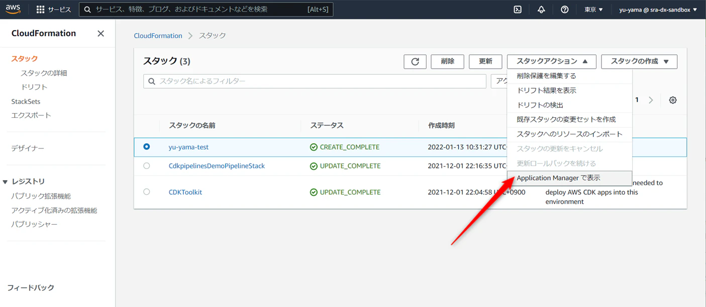706x307 pixels.
Task: Click the 更新 button
Action: pyautogui.click(x=485, y=61)
